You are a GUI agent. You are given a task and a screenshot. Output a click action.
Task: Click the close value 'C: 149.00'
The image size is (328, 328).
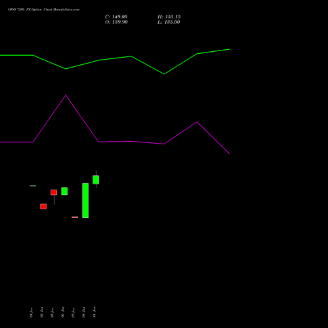[x=116, y=17]
